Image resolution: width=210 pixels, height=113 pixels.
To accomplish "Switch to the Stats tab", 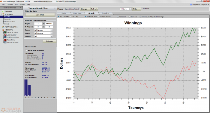I will [64, 13].
